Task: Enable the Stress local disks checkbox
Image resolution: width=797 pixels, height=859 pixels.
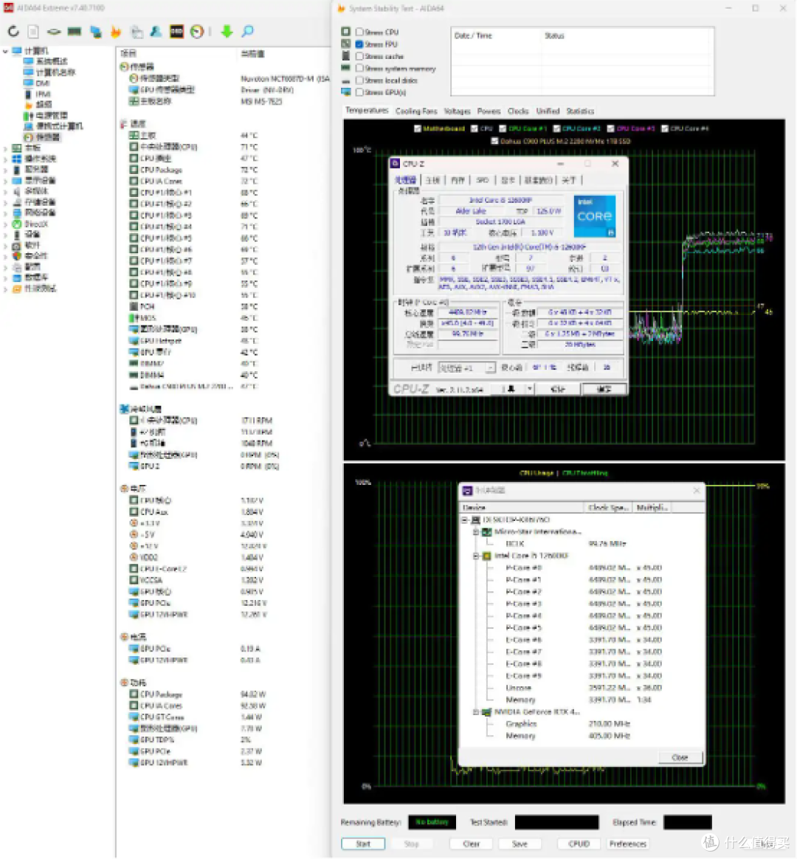Action: tap(359, 80)
